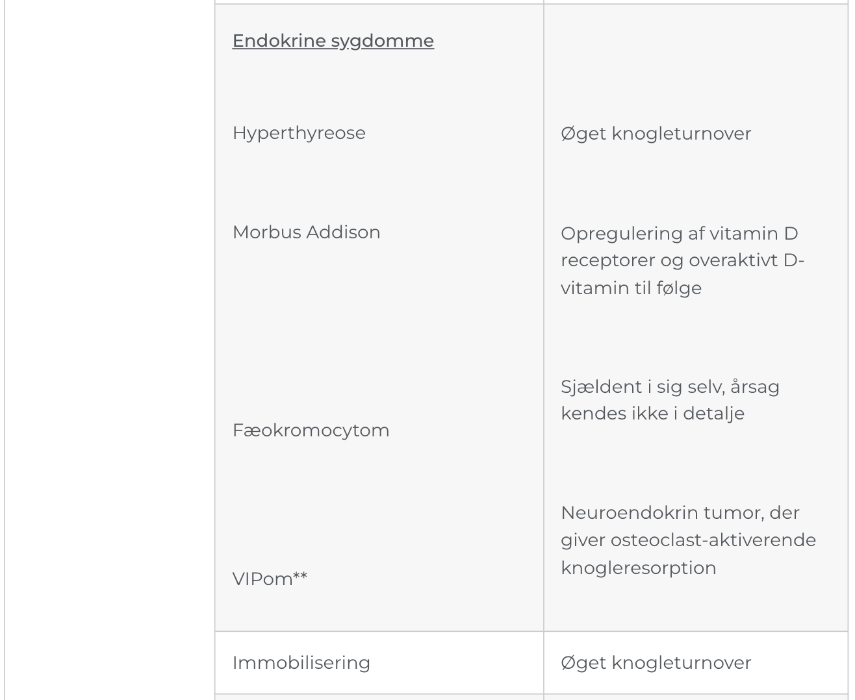Image resolution: width=855 pixels, height=700 pixels.
Task: Select Sjældent i sig selv description
Action: [x=670, y=400]
